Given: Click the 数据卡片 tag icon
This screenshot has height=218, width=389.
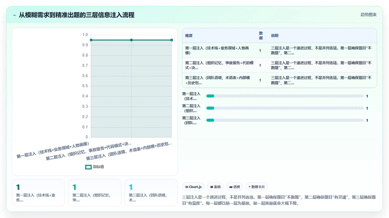Looking at the screenshot, I should (x=250, y=187).
